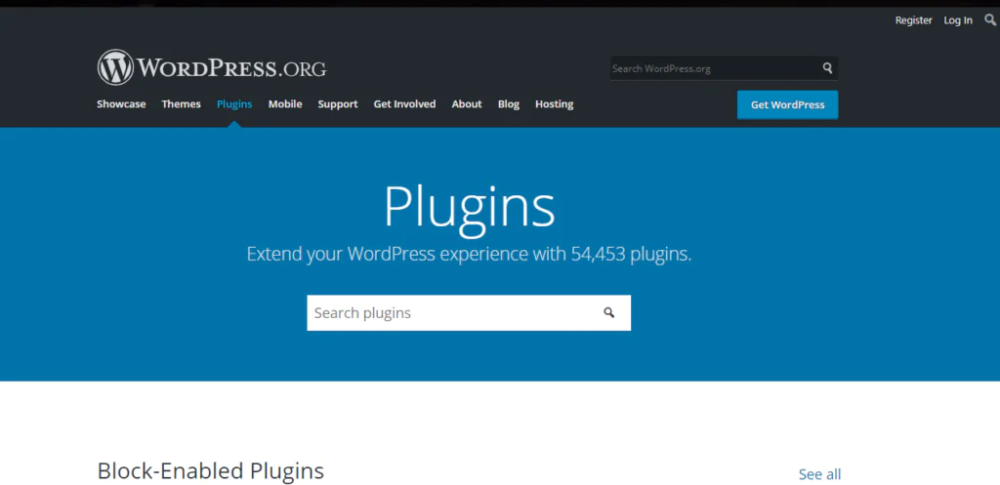Click the search icon next to Log In
This screenshot has height=485, width=1000.
pyautogui.click(x=990, y=20)
